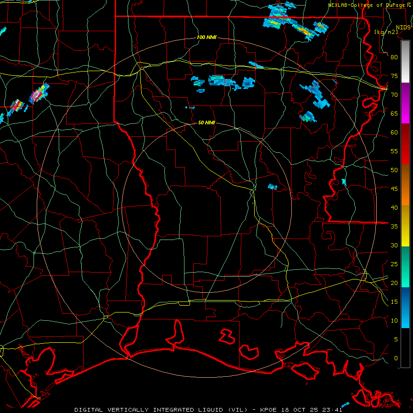413x413 pixels.
Task: Pick the dark red color bar segment
Action: 405,144
